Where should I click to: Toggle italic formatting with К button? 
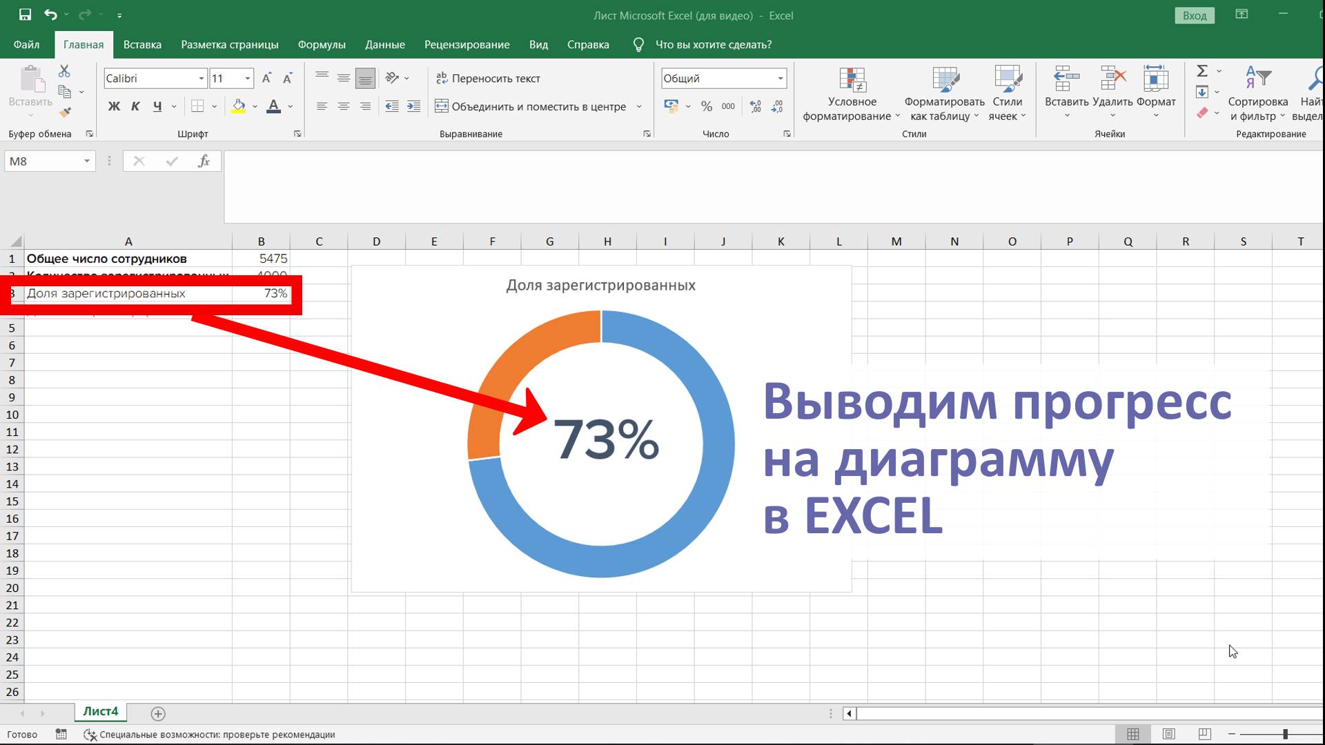135,106
